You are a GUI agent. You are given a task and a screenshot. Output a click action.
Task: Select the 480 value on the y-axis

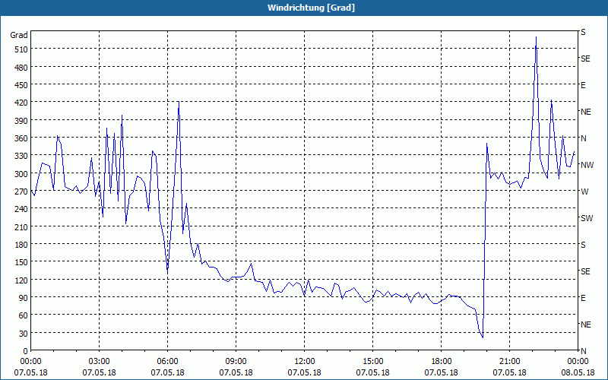(21, 68)
